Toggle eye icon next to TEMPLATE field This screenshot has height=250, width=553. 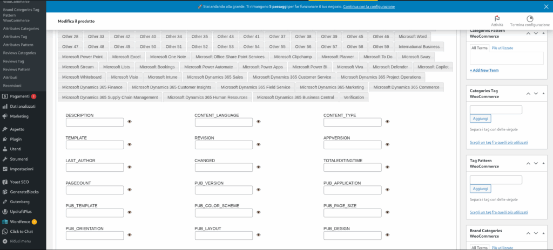pyautogui.click(x=130, y=144)
